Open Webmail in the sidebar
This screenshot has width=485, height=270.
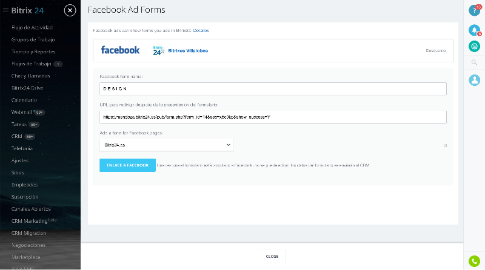[22, 112]
